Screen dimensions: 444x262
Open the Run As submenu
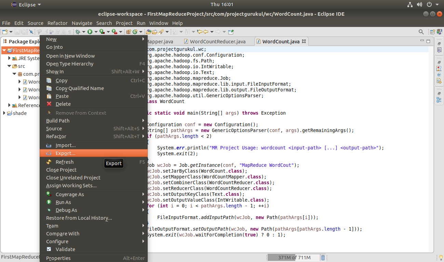(x=94, y=202)
